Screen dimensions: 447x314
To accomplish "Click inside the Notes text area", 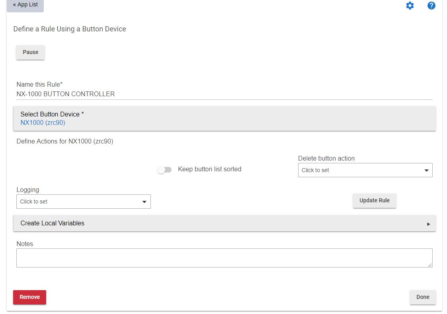I will [224, 258].
